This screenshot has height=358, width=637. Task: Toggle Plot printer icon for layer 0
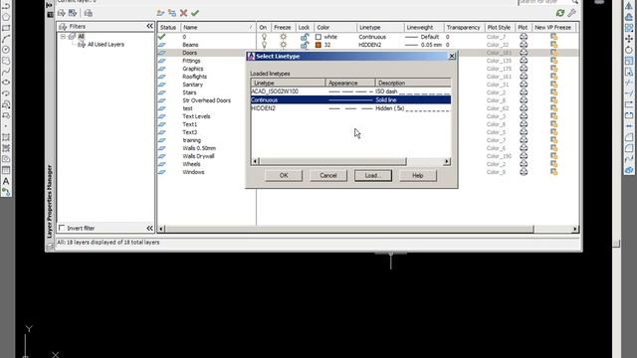point(524,37)
